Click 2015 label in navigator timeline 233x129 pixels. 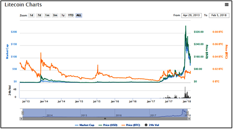coord(84,115)
